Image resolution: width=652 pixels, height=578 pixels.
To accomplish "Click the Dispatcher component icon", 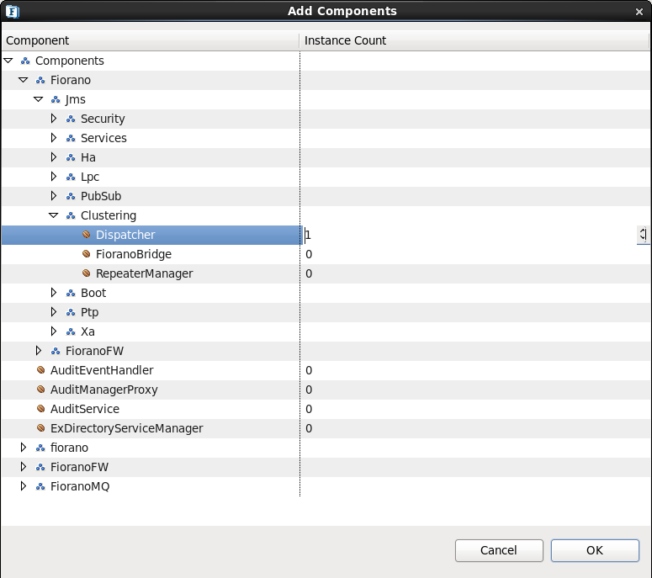I will point(86,235).
